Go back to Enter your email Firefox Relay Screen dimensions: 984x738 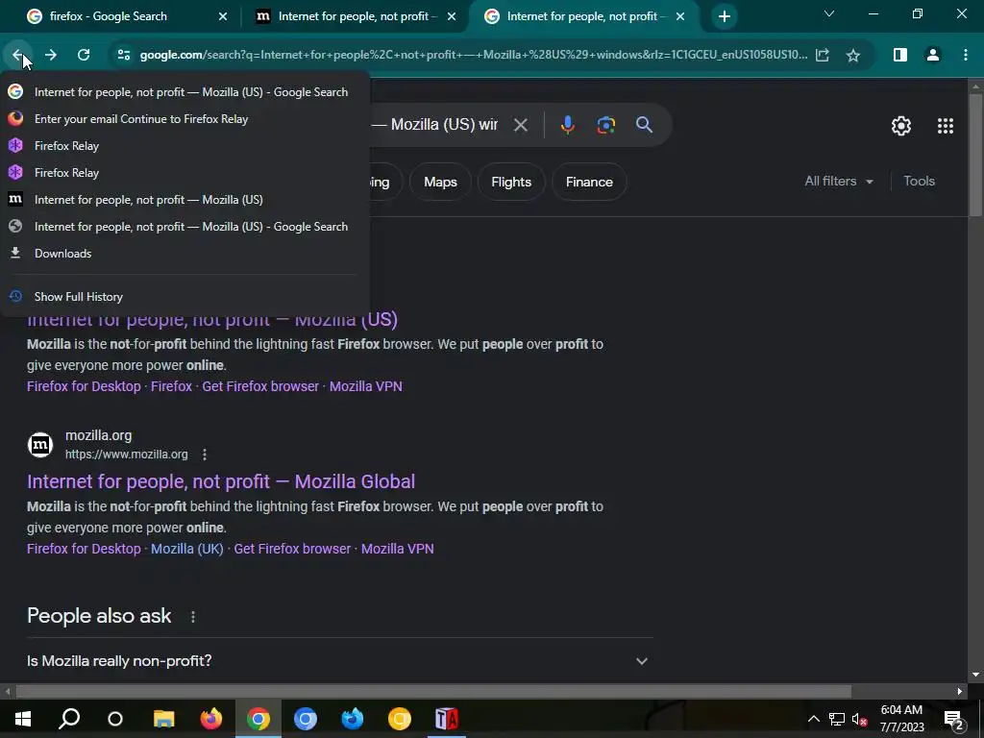point(185,119)
